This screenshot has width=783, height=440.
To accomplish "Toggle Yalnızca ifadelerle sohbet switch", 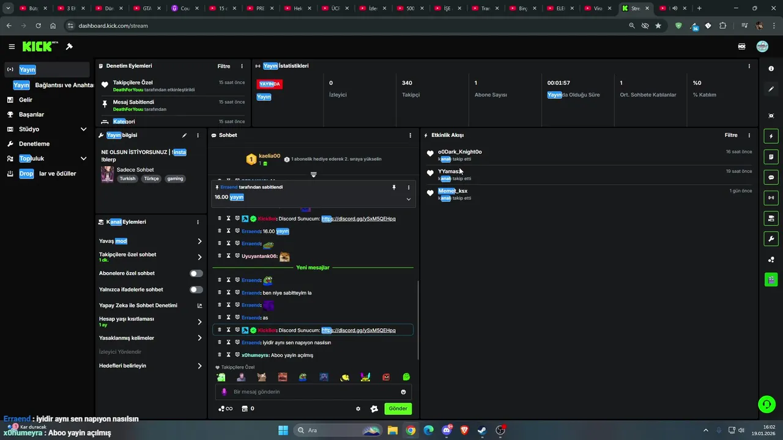I will [x=196, y=290].
